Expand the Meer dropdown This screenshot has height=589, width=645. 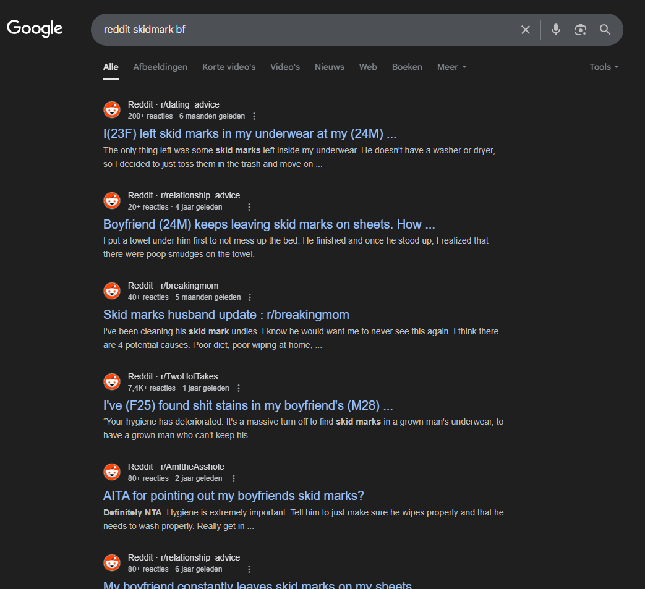tap(451, 67)
